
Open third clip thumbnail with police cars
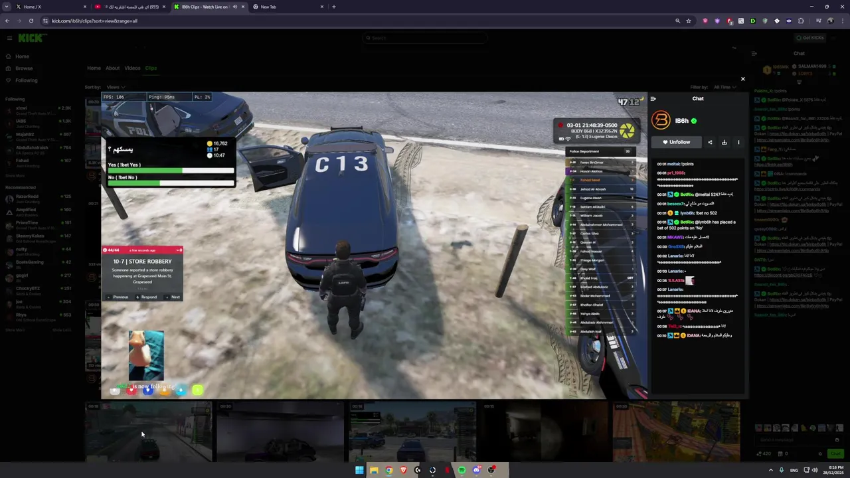(412, 432)
